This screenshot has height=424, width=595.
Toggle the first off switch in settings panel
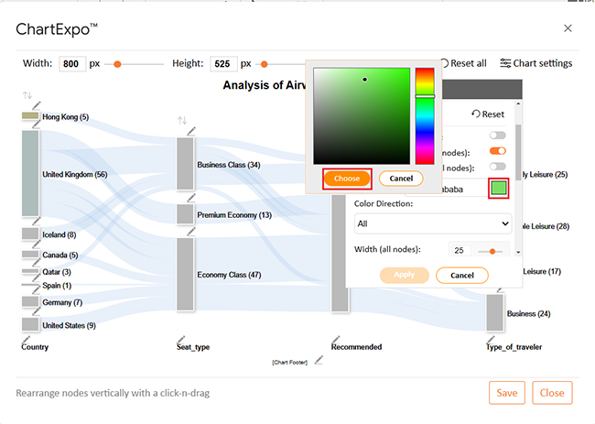coord(497,136)
